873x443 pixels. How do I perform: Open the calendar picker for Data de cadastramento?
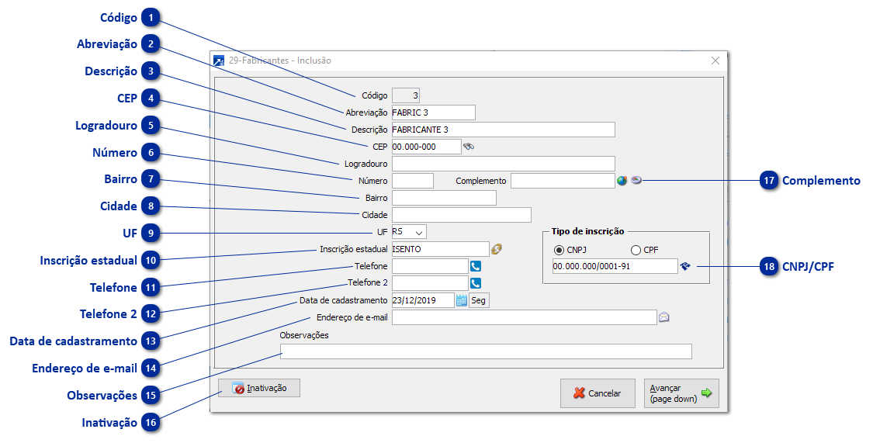point(462,300)
